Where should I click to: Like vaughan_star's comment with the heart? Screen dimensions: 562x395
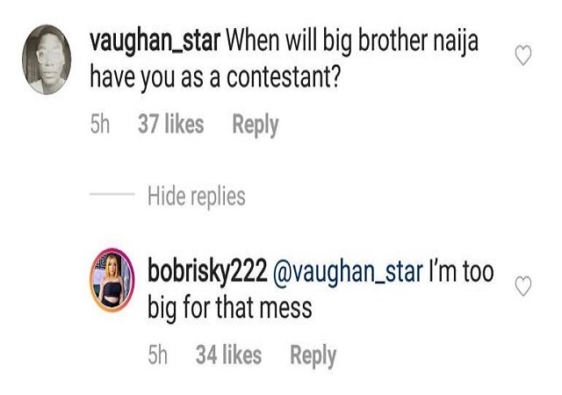tap(522, 57)
